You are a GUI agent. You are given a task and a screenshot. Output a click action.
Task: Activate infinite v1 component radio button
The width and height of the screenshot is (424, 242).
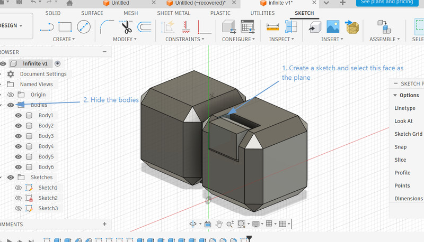pos(57,63)
